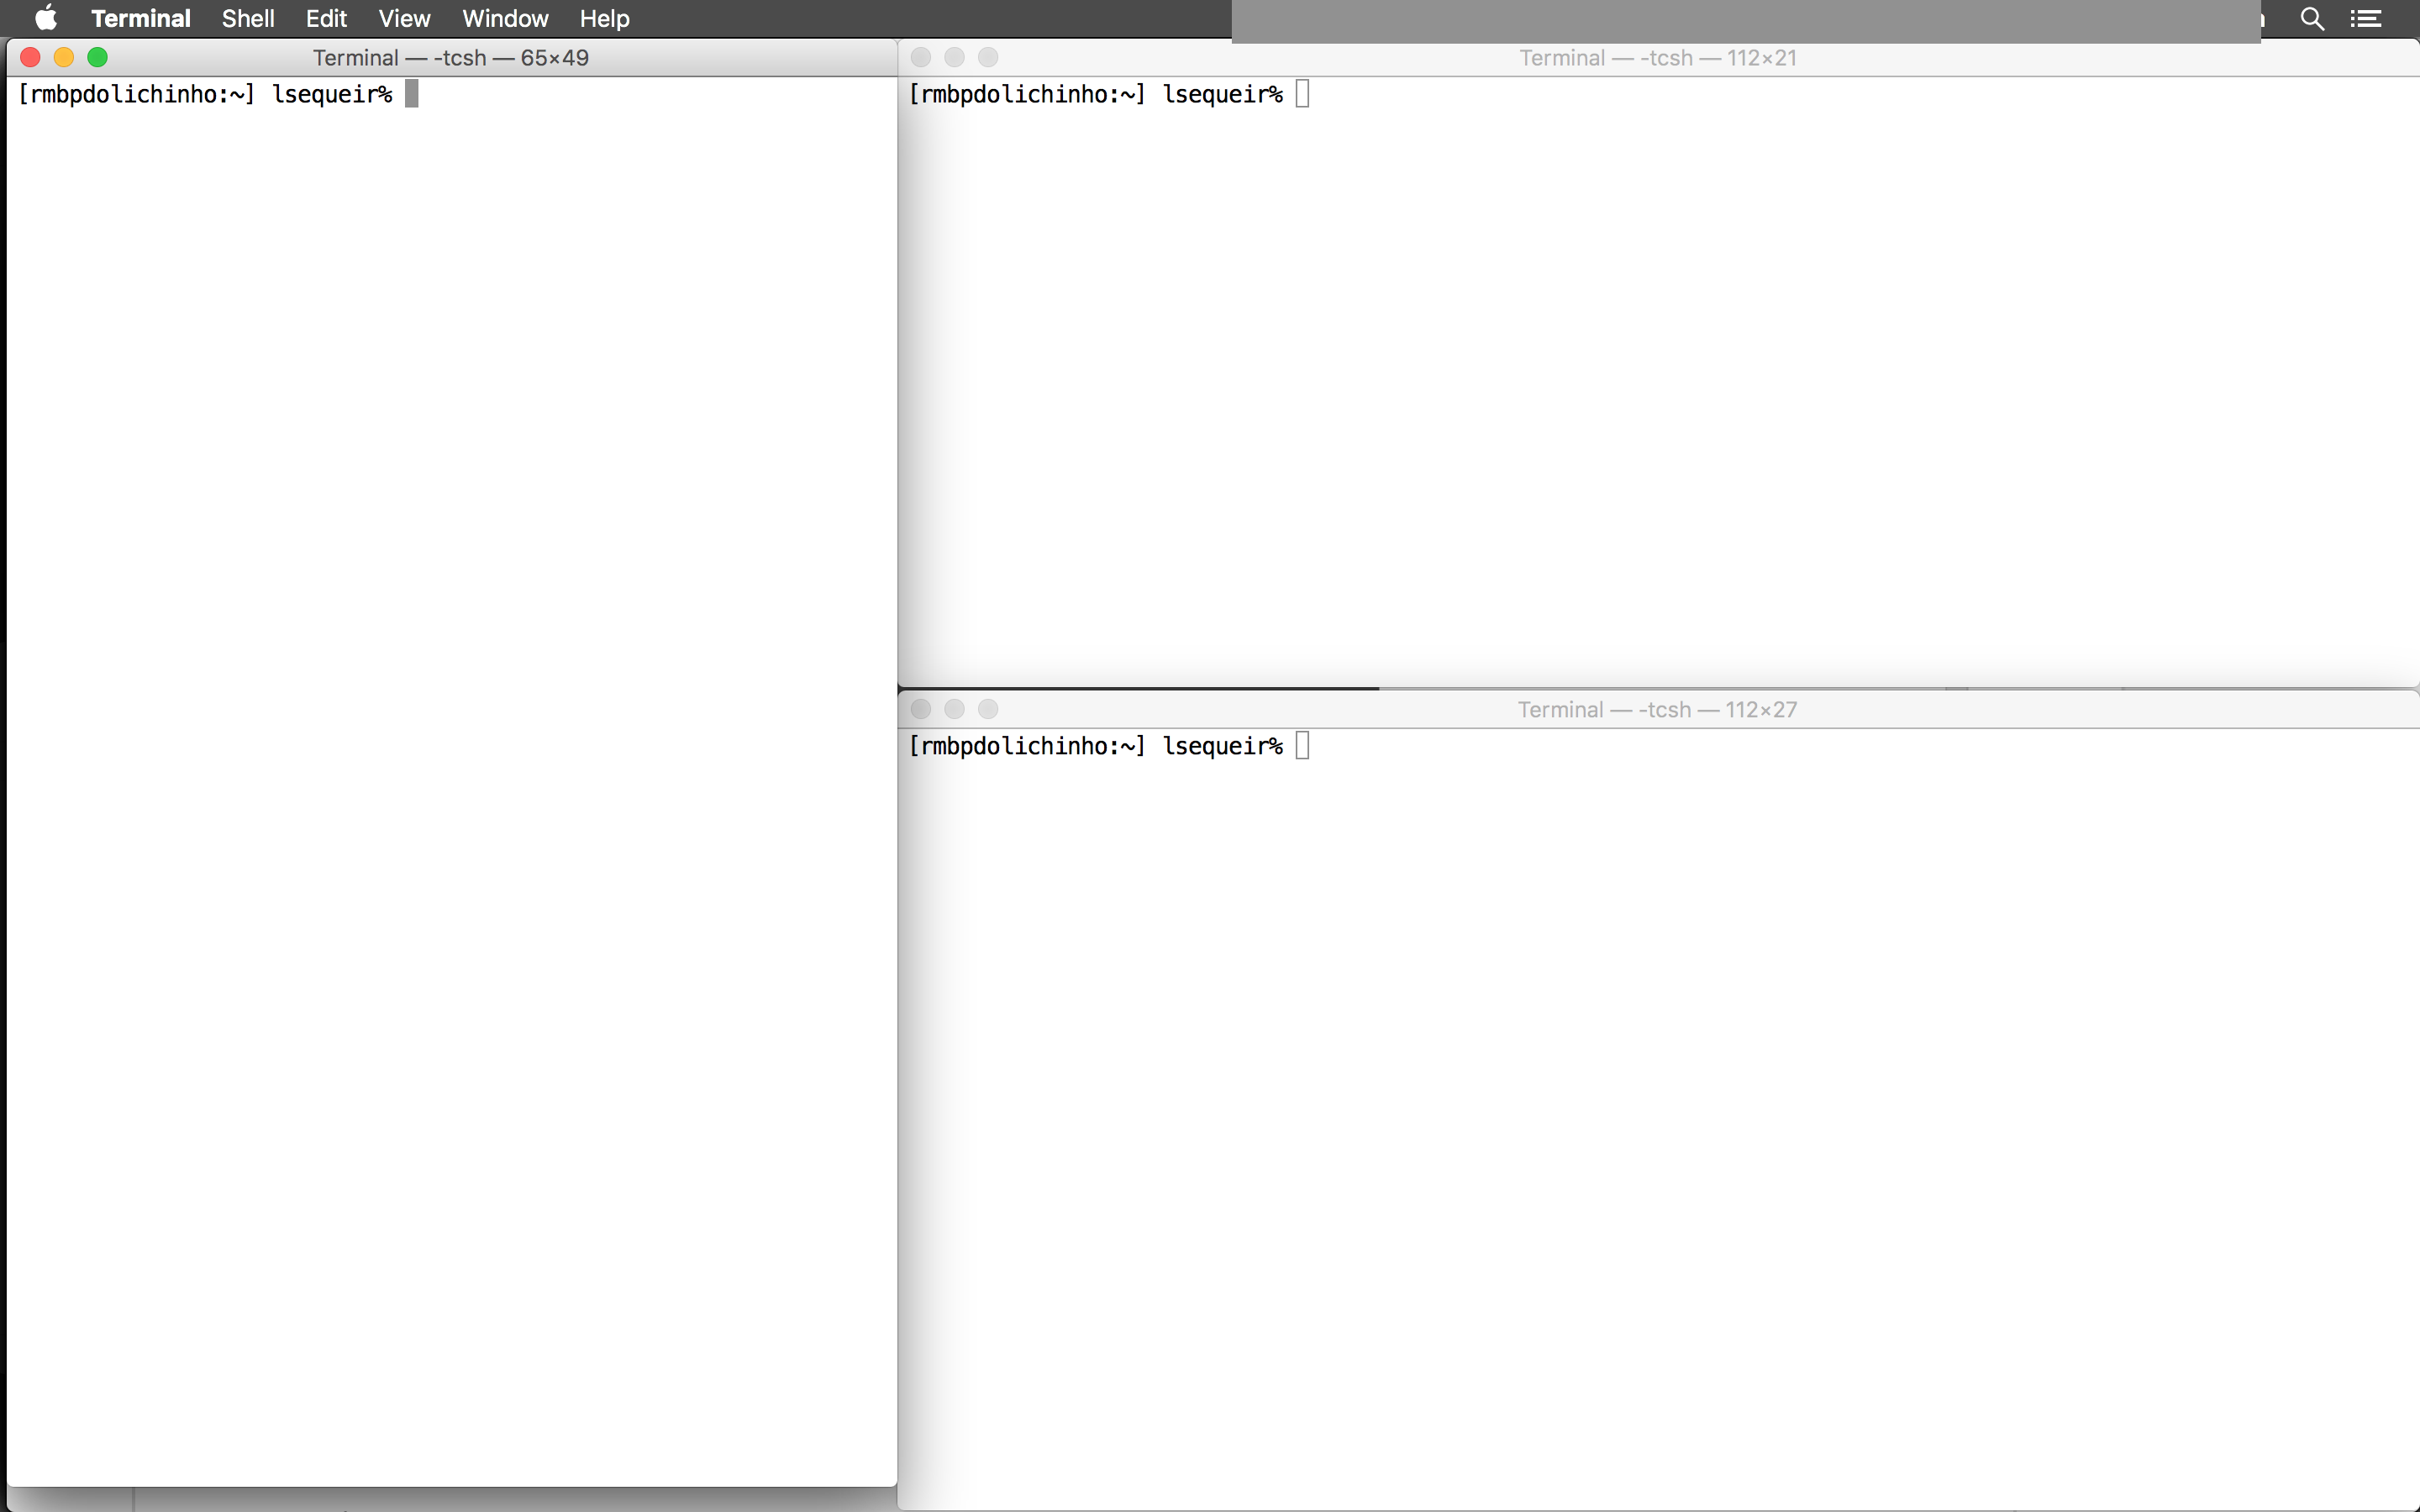Close the inactive 112×21 Terminal window
The height and width of the screenshot is (1512, 2420).
921,57
